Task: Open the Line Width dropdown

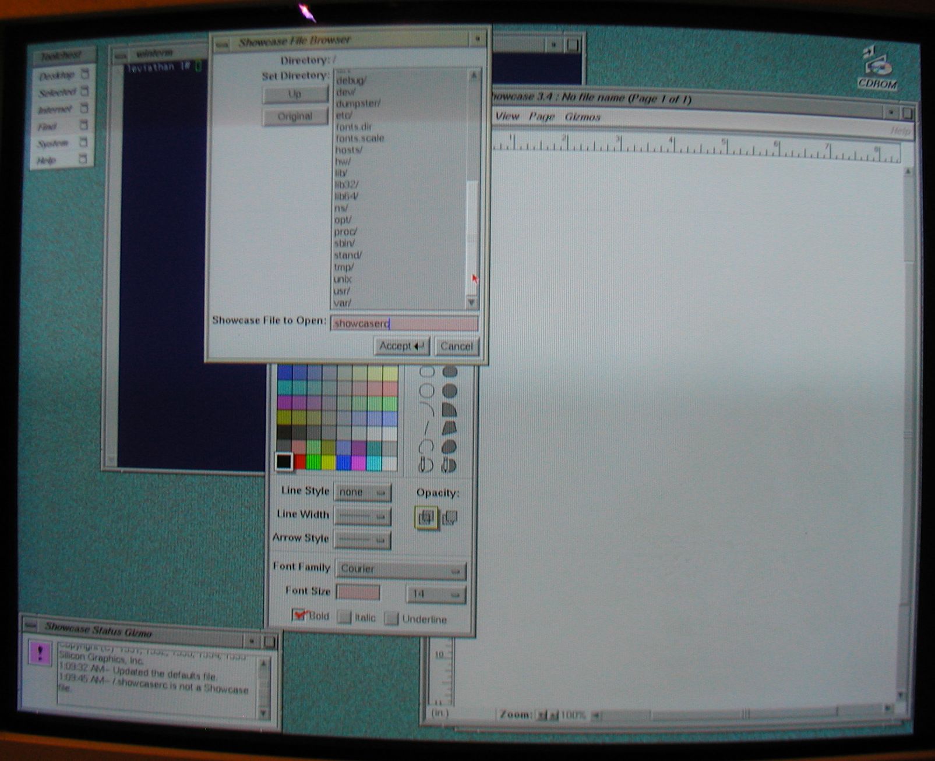Action: point(362,516)
